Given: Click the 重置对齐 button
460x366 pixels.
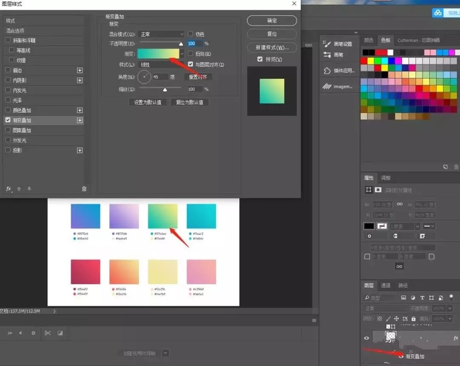Looking at the screenshot, I should coord(198,77).
